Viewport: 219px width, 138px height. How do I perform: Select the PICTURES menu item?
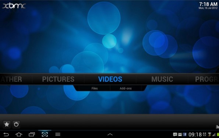[x=58, y=79]
